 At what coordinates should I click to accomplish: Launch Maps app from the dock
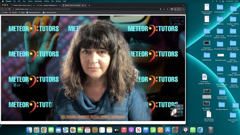pos(66,130)
